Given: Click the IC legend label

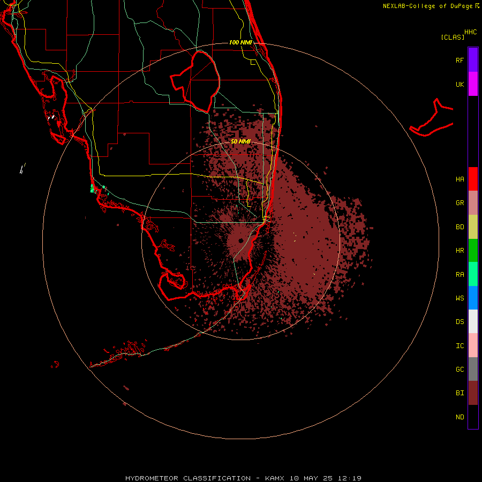Looking at the screenshot, I should [x=460, y=346].
